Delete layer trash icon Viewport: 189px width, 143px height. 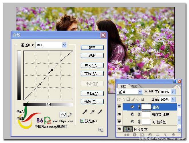point(173,134)
